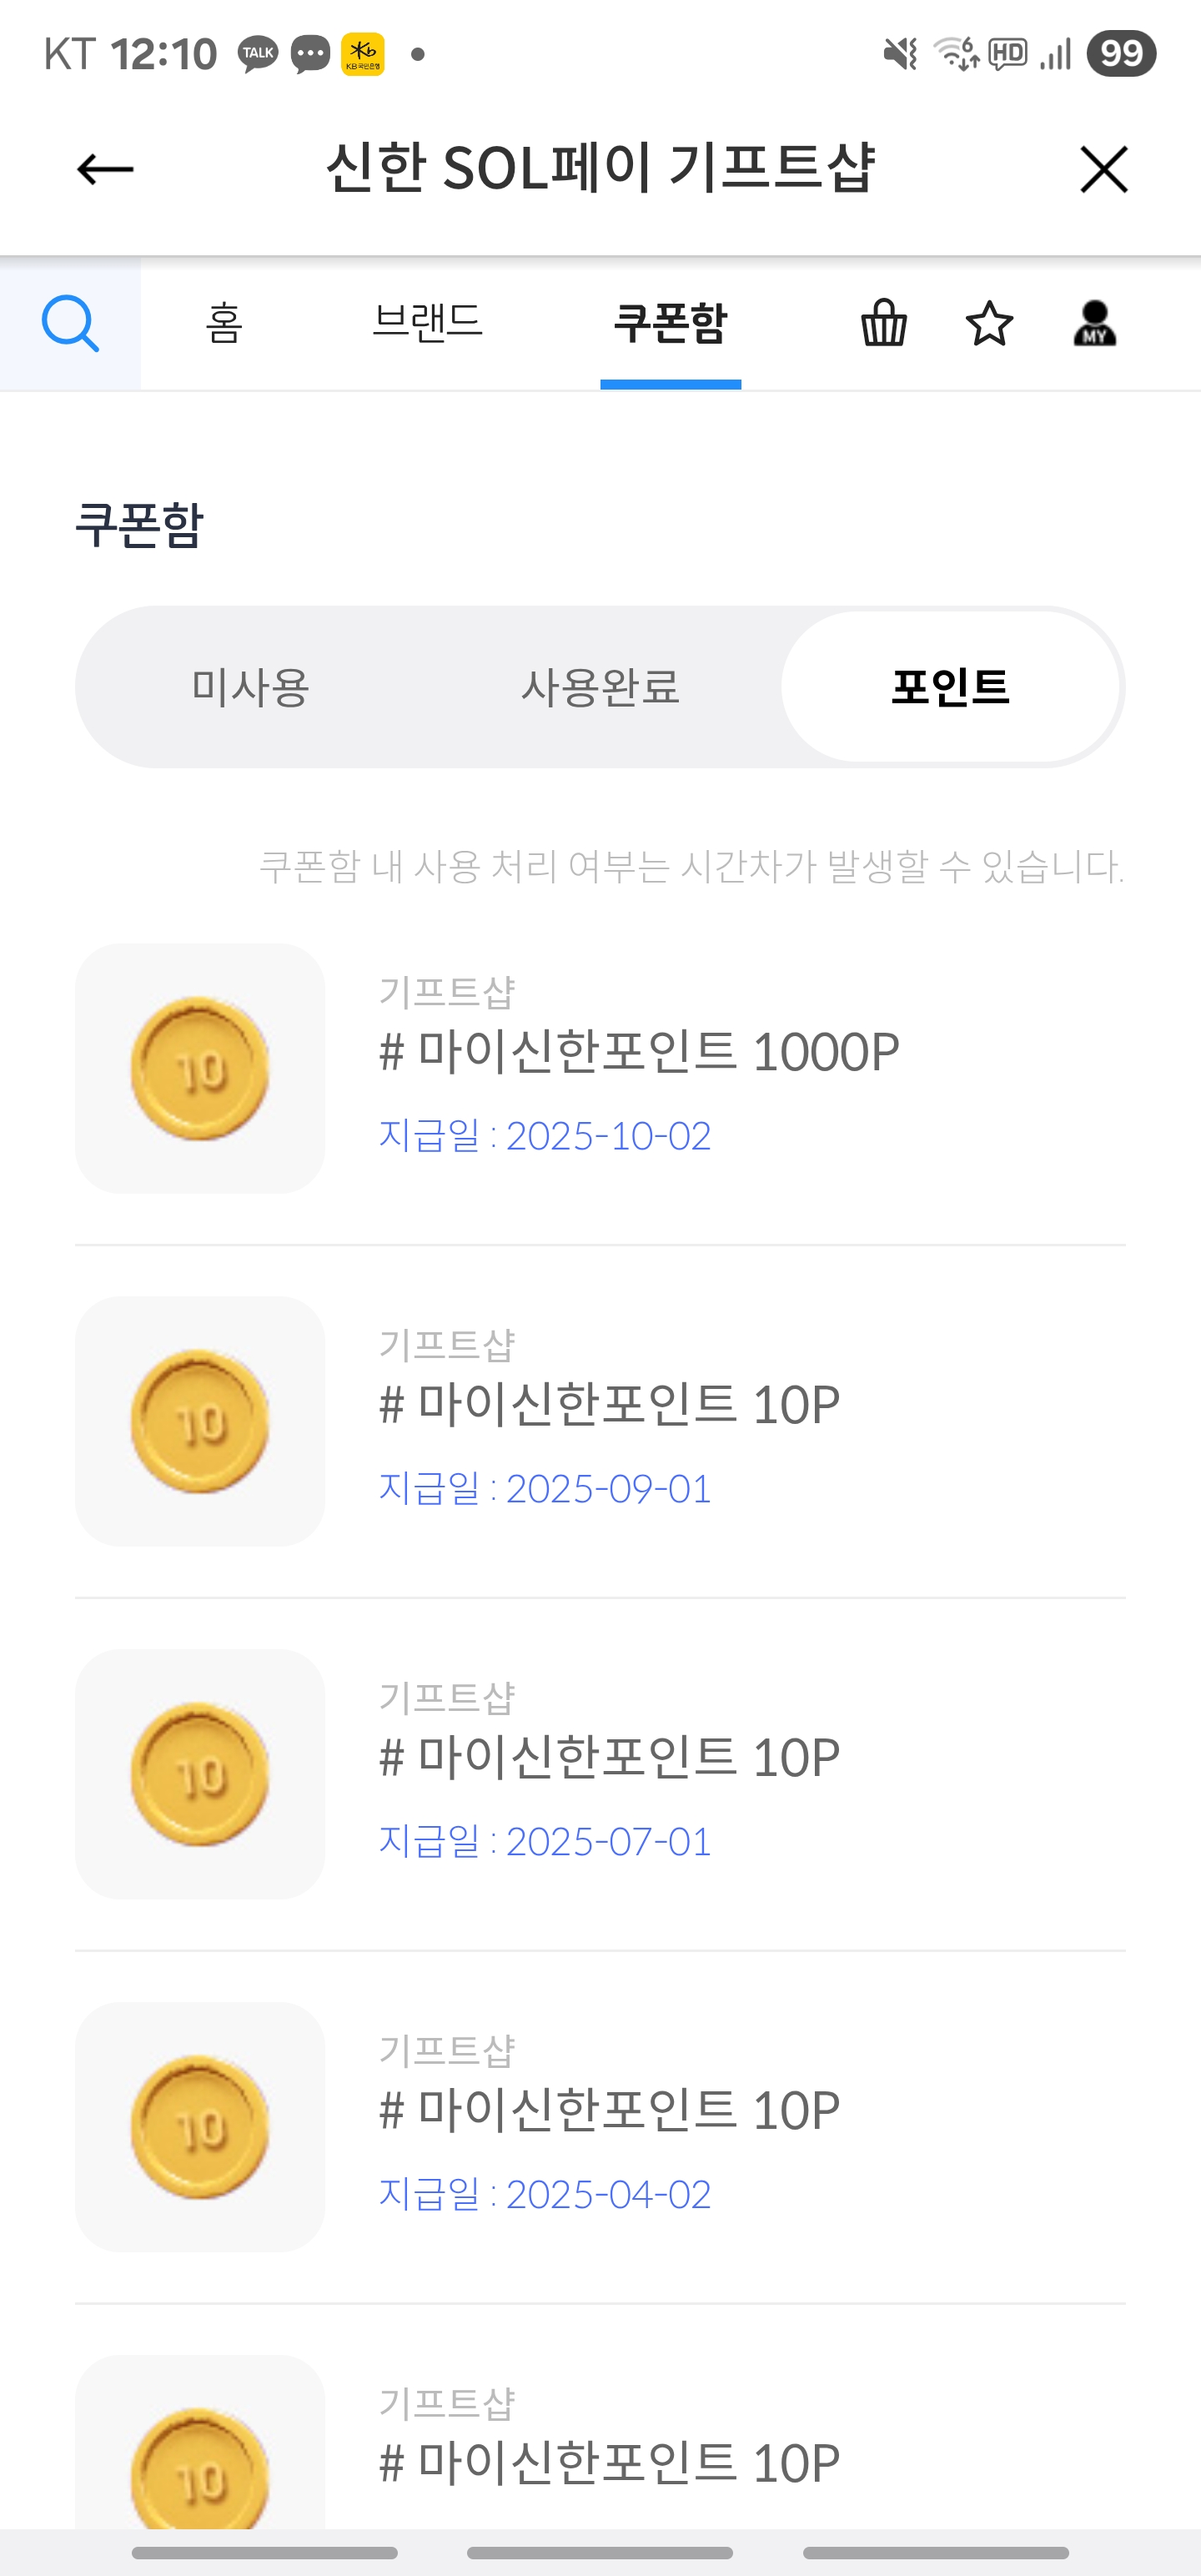The width and height of the screenshot is (1201, 2576).
Task: Open favorites via the star icon
Action: 989,323
